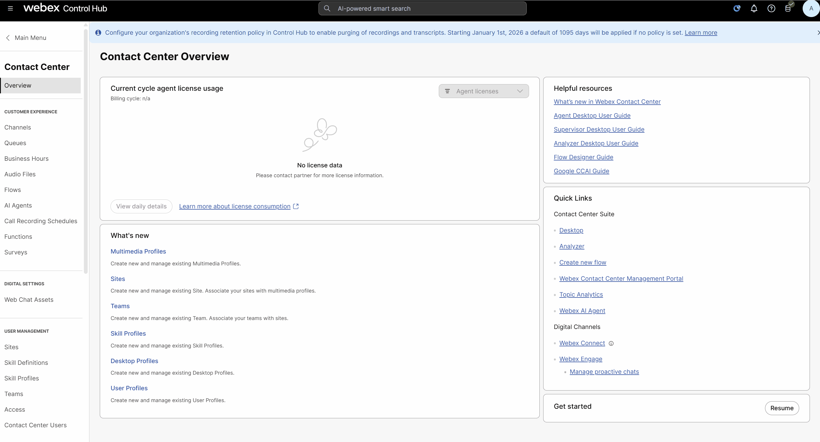This screenshot has height=442, width=820.
Task: Open Flow Designer Guide link
Action: (x=583, y=157)
